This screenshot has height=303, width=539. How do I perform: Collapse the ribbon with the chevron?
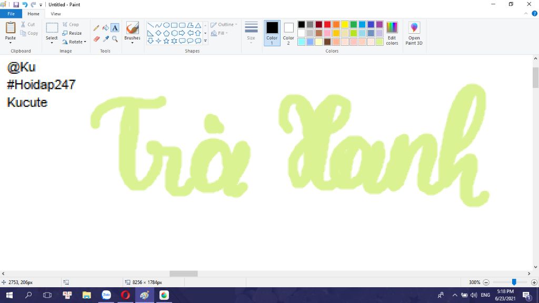coord(526,14)
